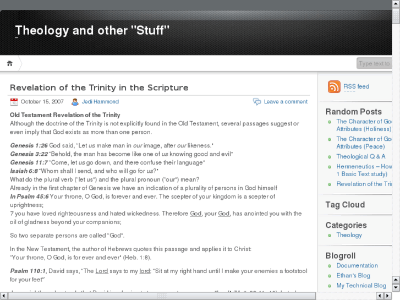The width and height of the screenshot is (400, 300).
Task: Click the horizontal scrollbar thumb
Action: (161, 296)
